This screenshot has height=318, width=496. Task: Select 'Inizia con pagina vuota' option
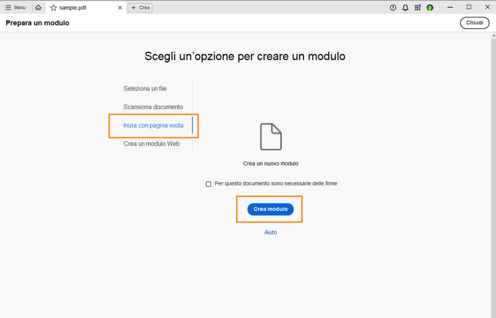153,125
